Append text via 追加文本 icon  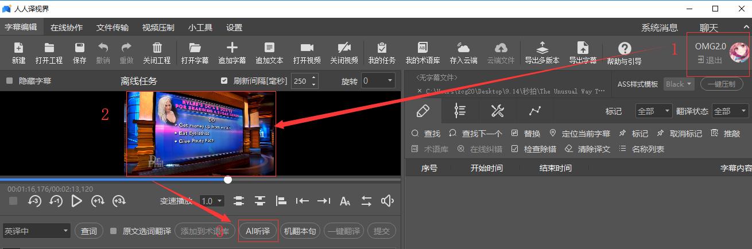coord(269,53)
